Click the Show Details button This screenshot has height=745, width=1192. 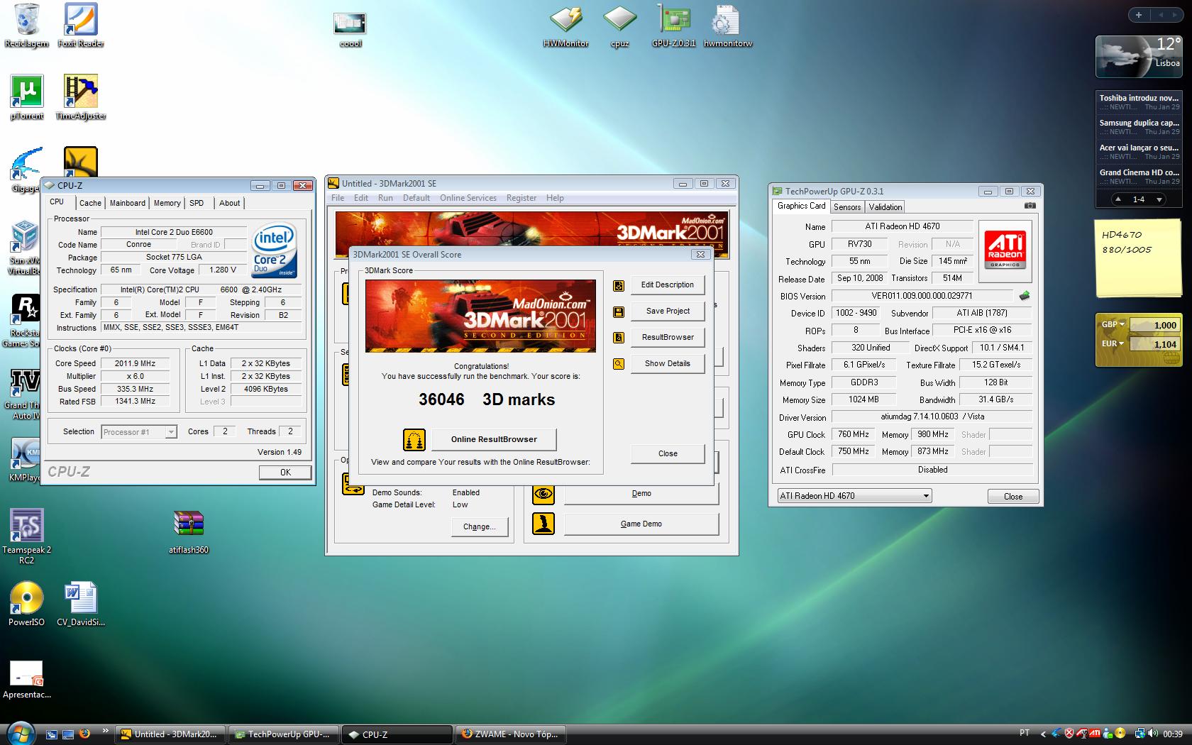(x=668, y=363)
